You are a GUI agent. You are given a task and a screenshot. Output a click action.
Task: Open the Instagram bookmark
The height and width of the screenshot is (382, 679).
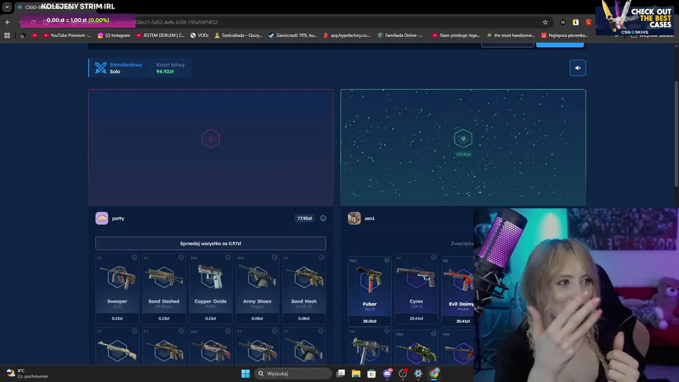coord(114,36)
